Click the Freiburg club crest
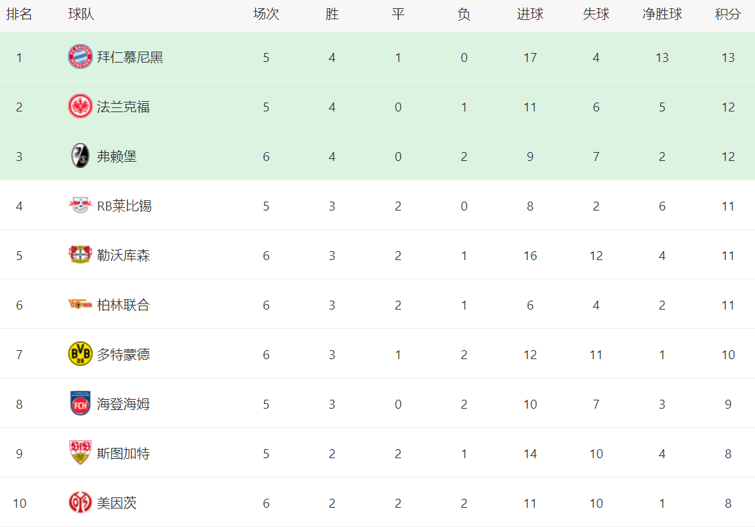This screenshot has width=755, height=527. click(80, 156)
